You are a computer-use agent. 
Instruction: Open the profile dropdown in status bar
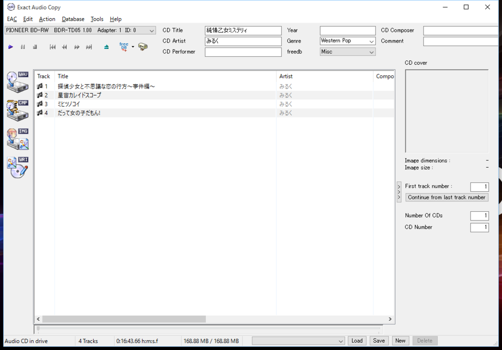(299, 341)
